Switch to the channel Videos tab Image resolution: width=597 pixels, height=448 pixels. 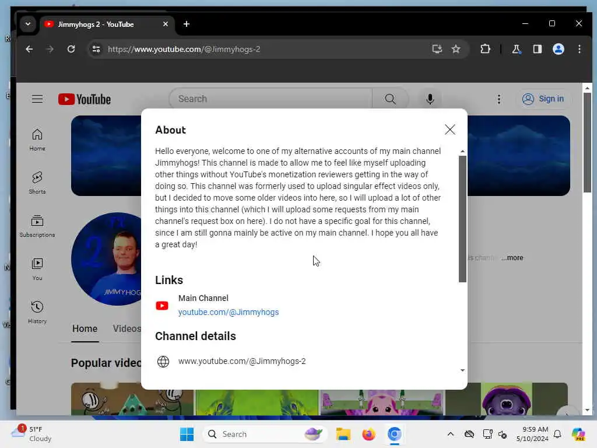point(127,329)
